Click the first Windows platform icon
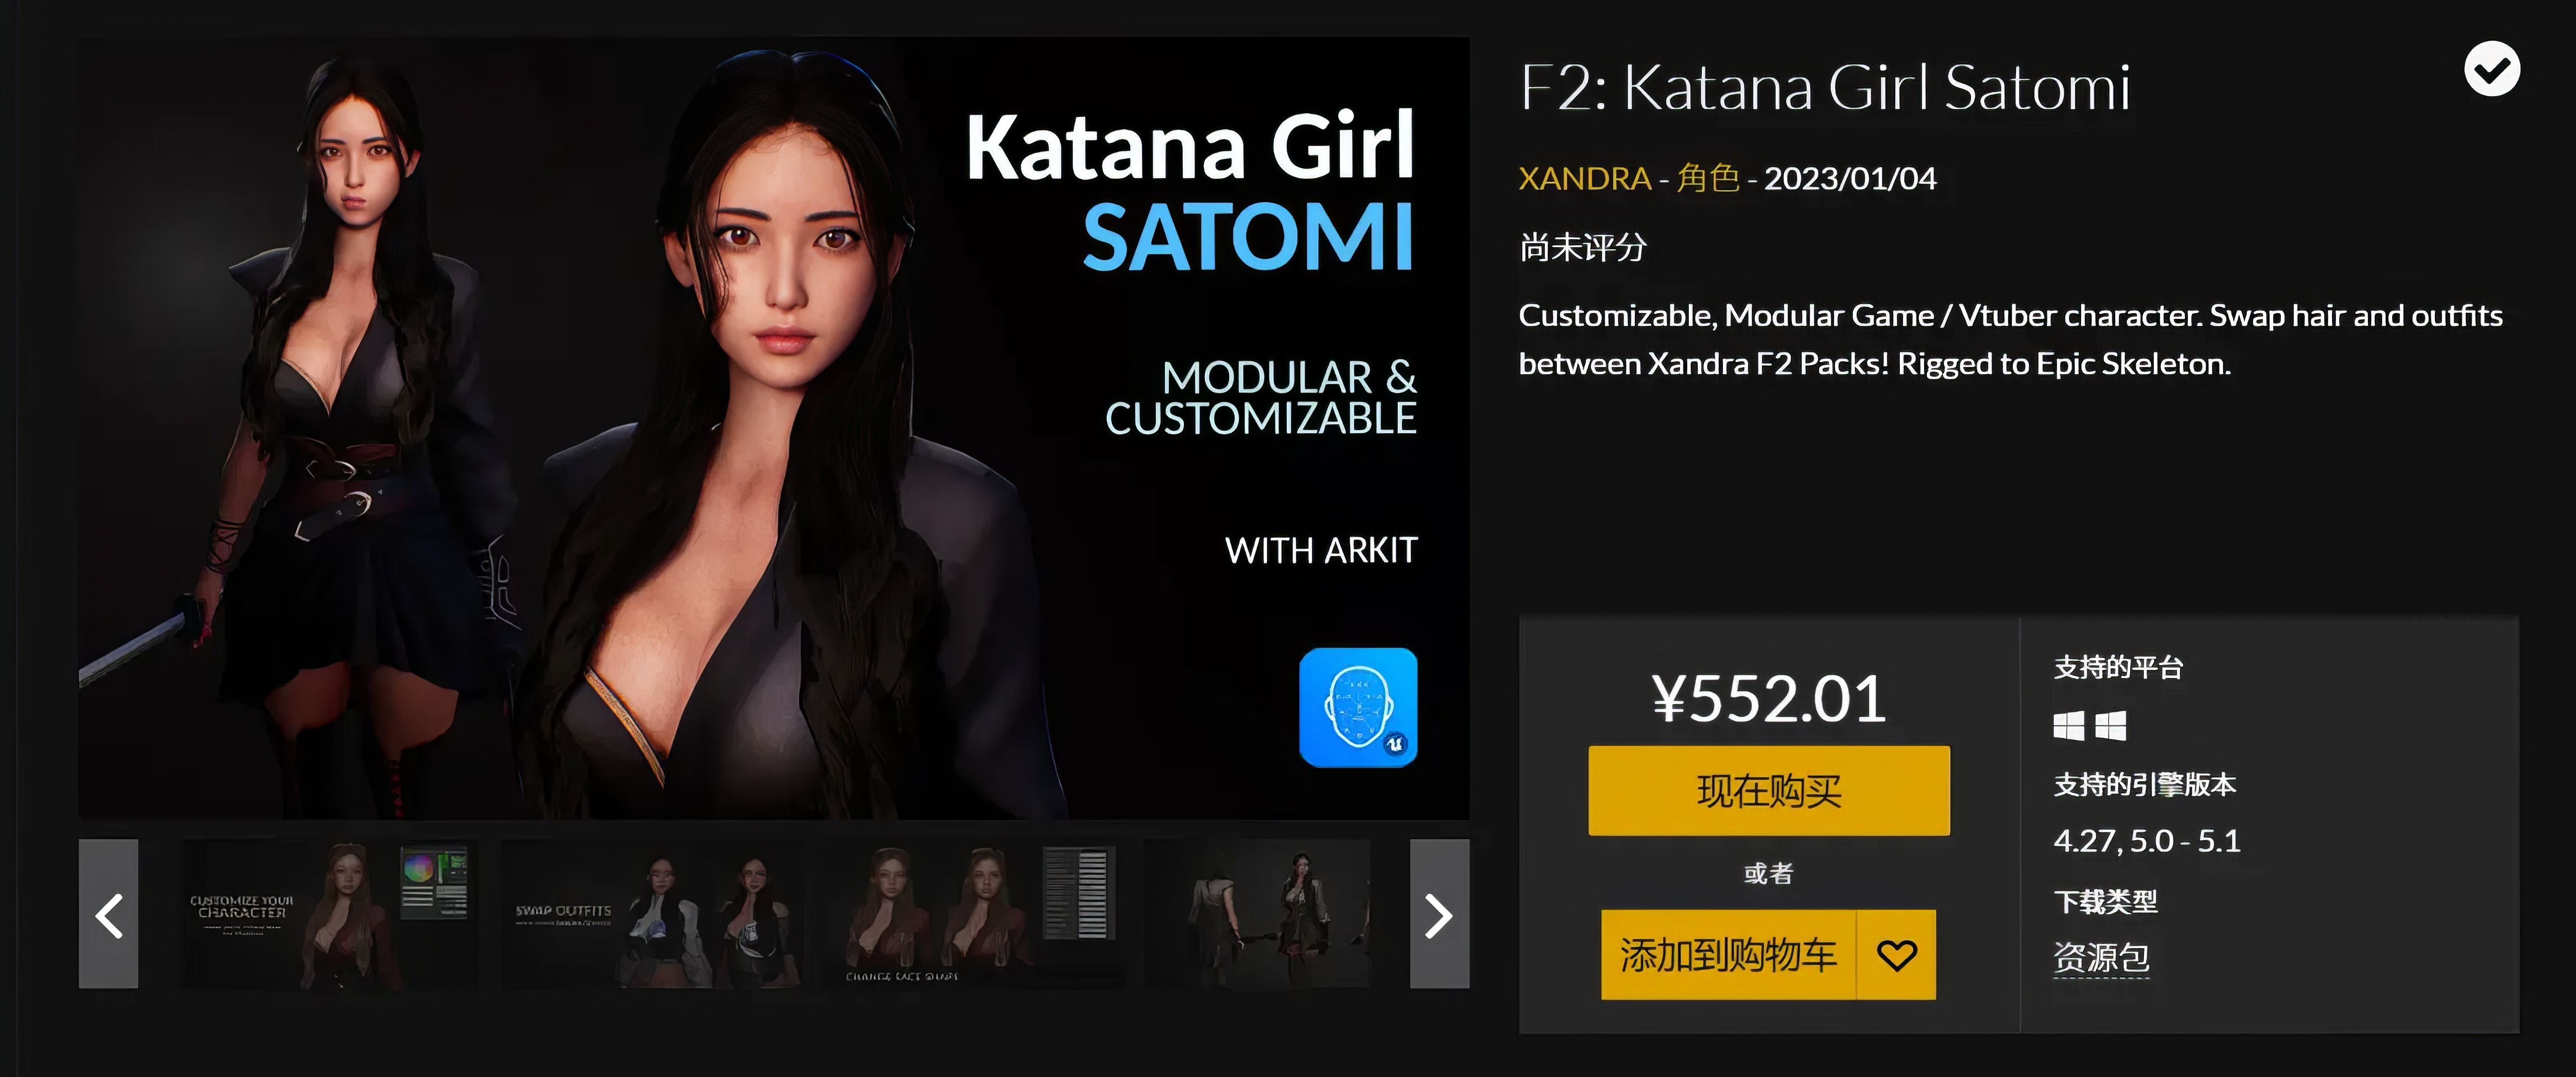Viewport: 2576px width, 1077px height. pyautogui.click(x=2069, y=725)
